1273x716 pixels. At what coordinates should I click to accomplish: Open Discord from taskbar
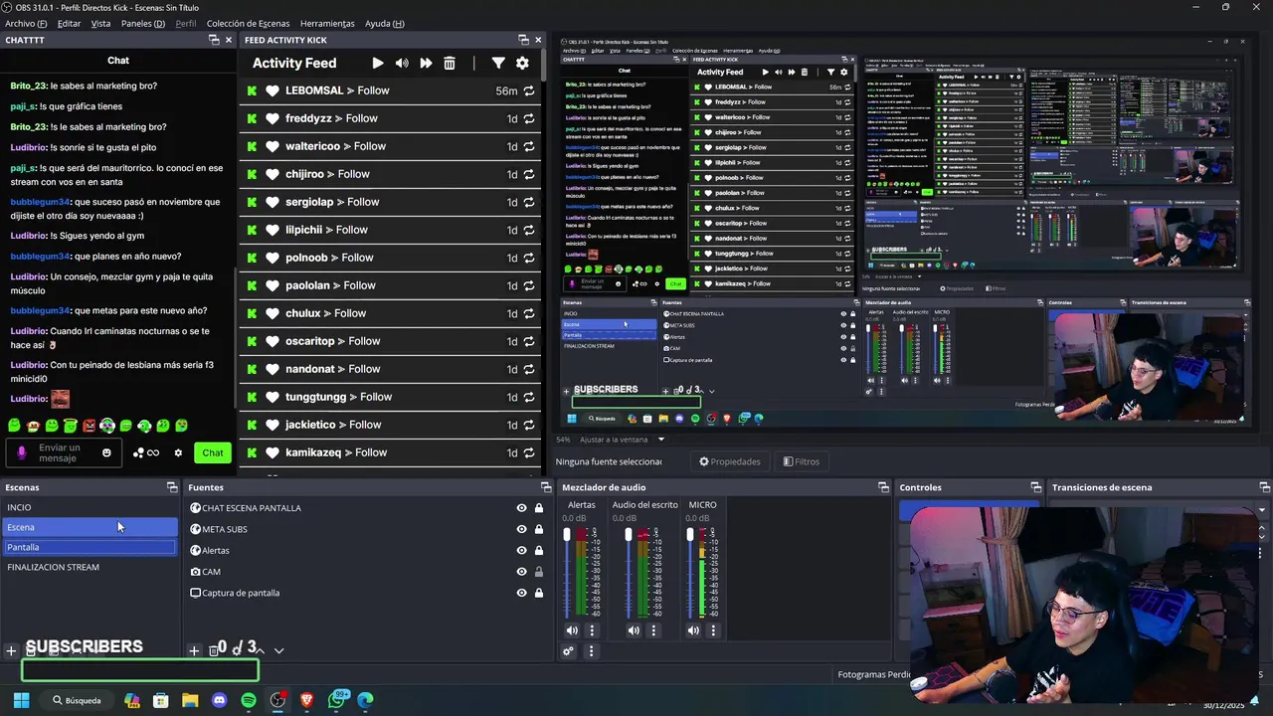220,700
